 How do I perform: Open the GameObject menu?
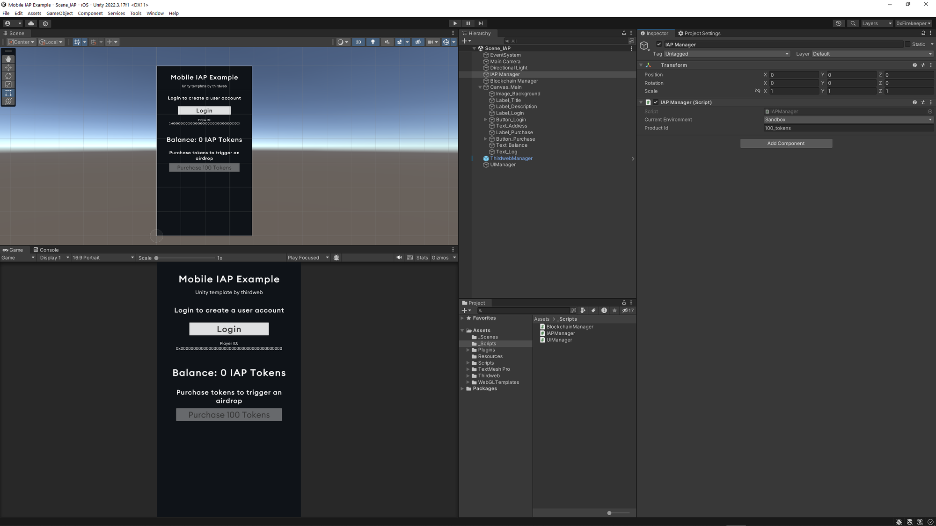[x=59, y=13]
